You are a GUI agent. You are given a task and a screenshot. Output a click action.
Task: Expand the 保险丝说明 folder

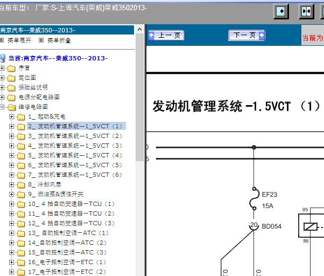point(2,87)
